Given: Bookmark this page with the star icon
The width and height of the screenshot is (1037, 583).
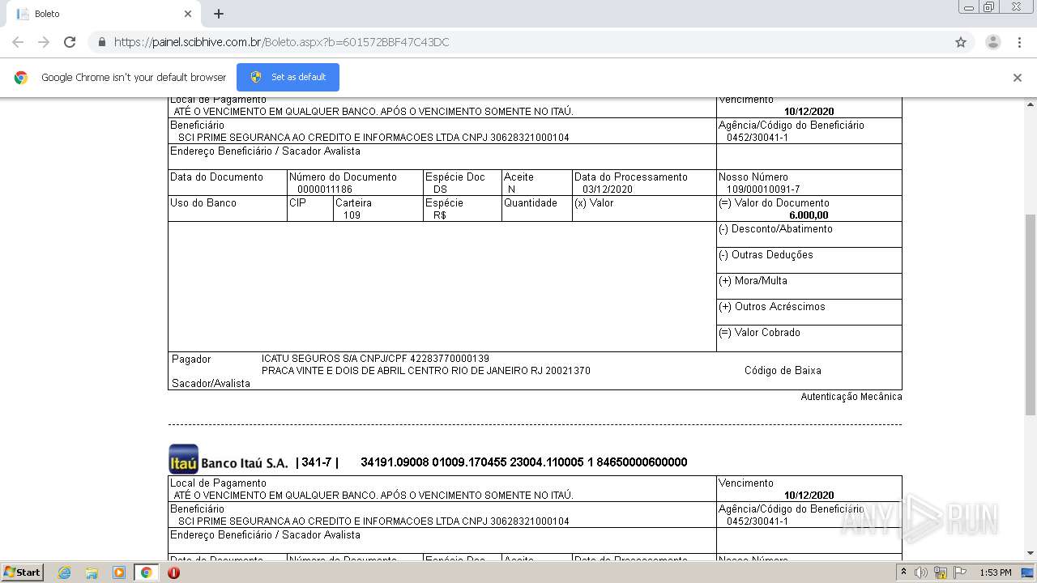Looking at the screenshot, I should 961,42.
